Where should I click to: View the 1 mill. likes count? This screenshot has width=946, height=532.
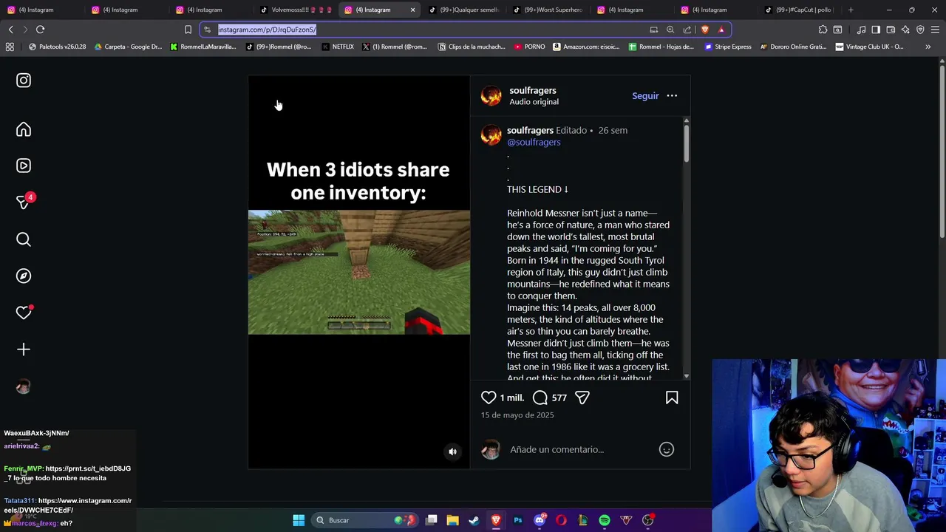511,398
